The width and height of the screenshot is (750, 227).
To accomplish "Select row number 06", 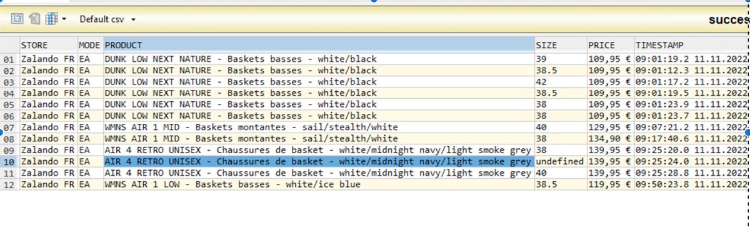I will coord(9,116).
